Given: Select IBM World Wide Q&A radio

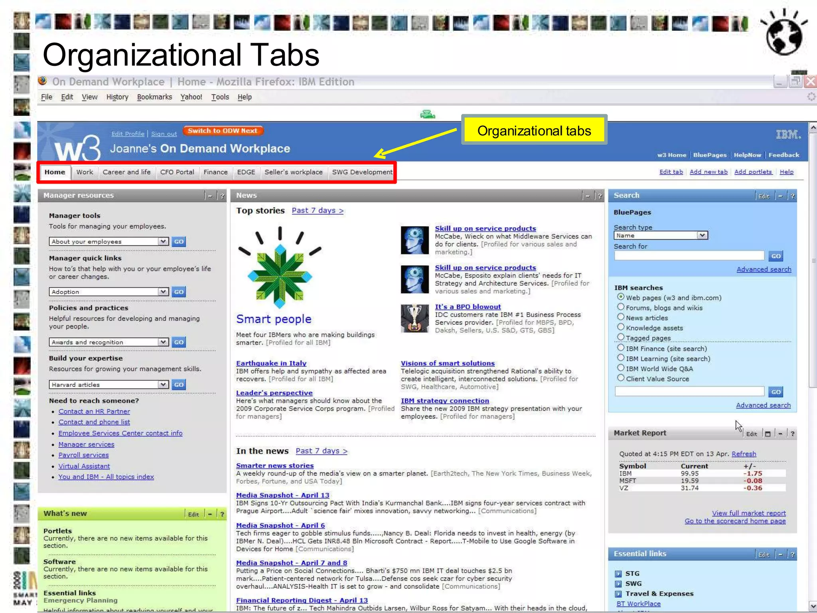Looking at the screenshot, I should (621, 368).
